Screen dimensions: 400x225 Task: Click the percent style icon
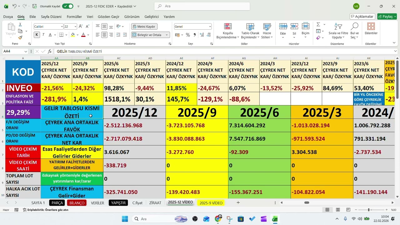coord(188,35)
